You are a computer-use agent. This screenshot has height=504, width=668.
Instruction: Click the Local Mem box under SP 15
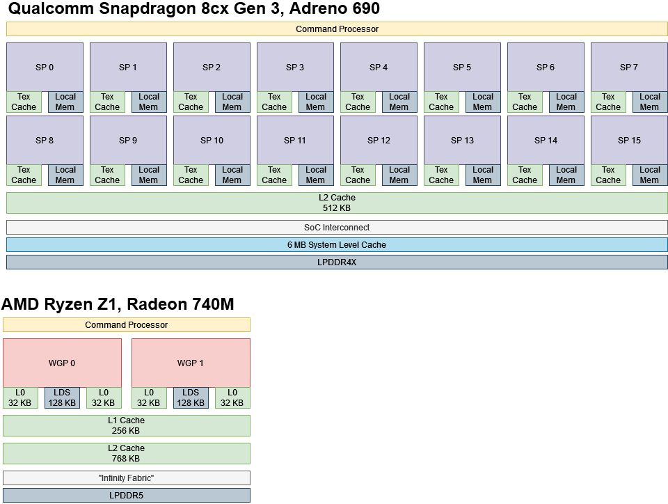[x=650, y=175]
